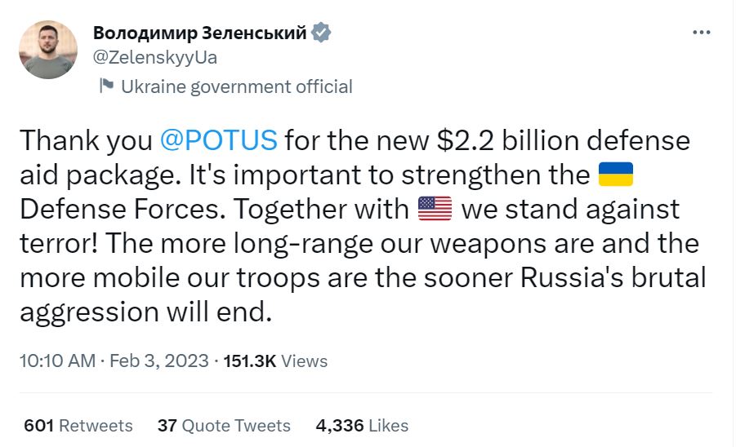736x447 pixels.
Task: Click the "aggression will end." closing text
Action: pos(145,312)
